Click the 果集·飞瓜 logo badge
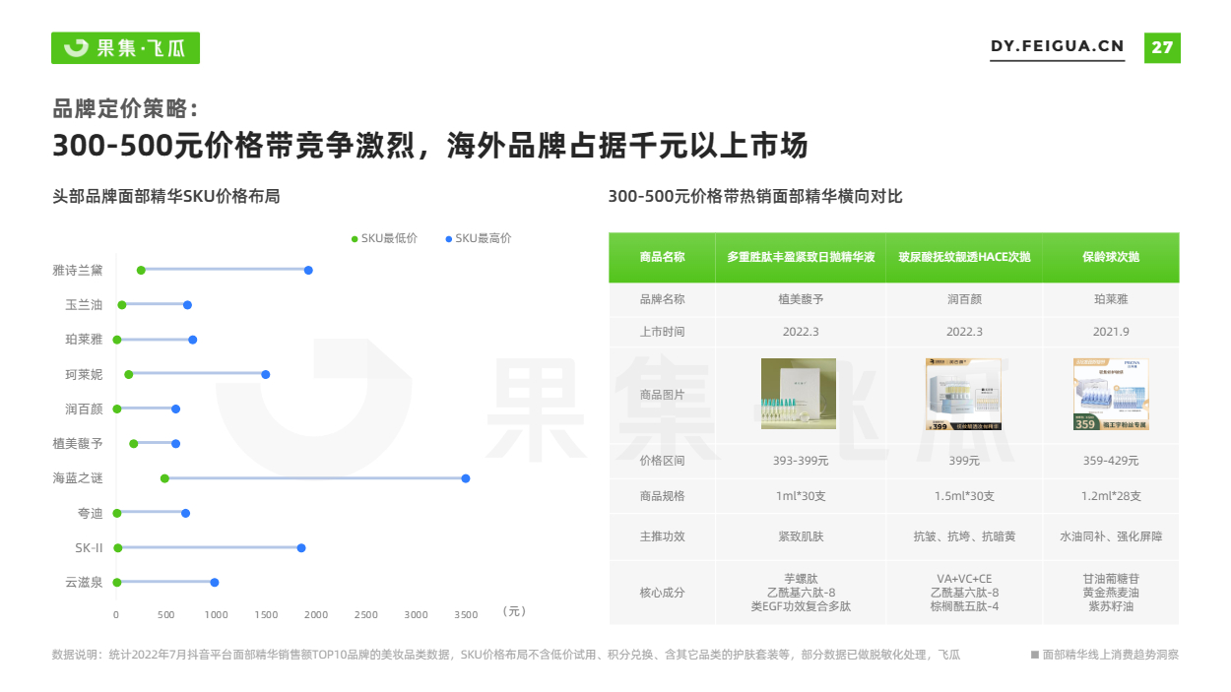Image resolution: width=1231 pixels, height=692 pixels. point(125,47)
